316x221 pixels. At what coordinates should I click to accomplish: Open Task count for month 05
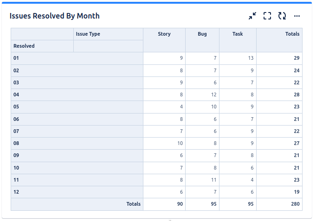[x=252, y=107]
